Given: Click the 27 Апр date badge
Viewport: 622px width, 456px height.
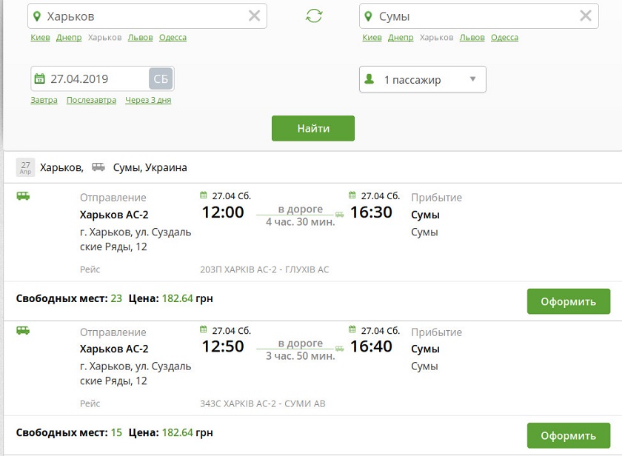Looking at the screenshot, I should click(26, 167).
